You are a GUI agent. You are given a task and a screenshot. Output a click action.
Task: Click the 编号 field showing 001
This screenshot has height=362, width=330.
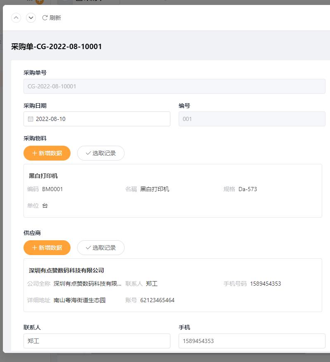pyautogui.click(x=252, y=119)
